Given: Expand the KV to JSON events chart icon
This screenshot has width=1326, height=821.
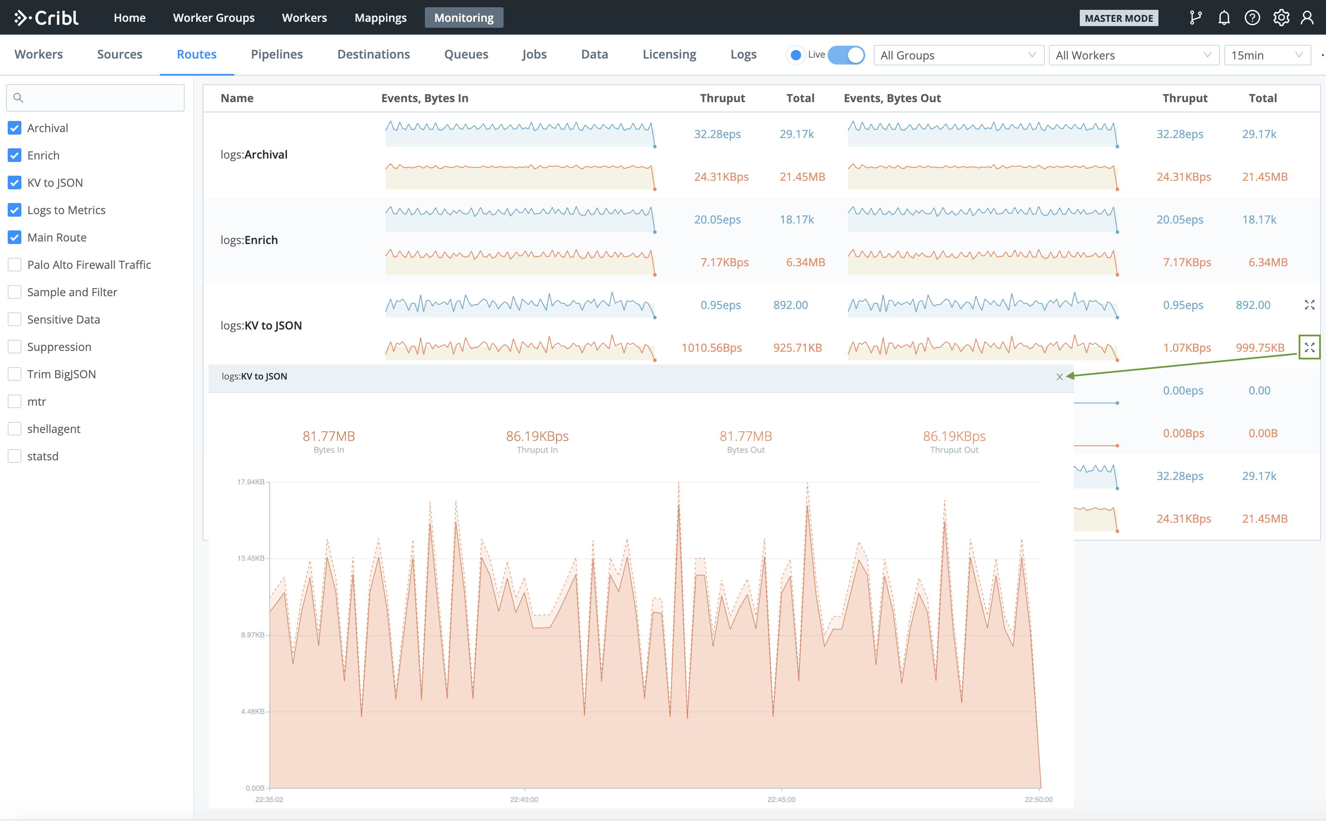Looking at the screenshot, I should (1310, 305).
